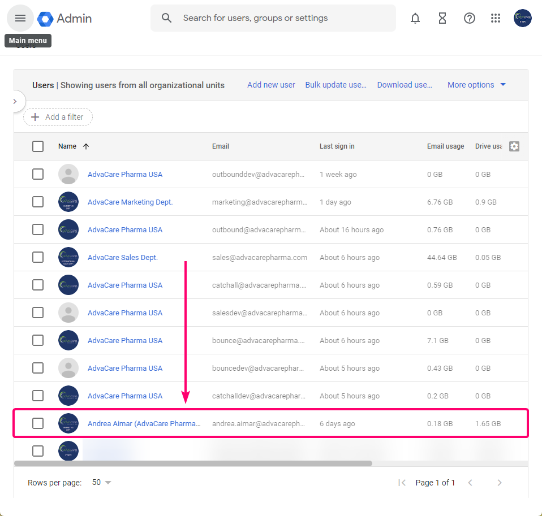Select checkbox for catchalldev user row
542x516 pixels.
pyautogui.click(x=38, y=396)
